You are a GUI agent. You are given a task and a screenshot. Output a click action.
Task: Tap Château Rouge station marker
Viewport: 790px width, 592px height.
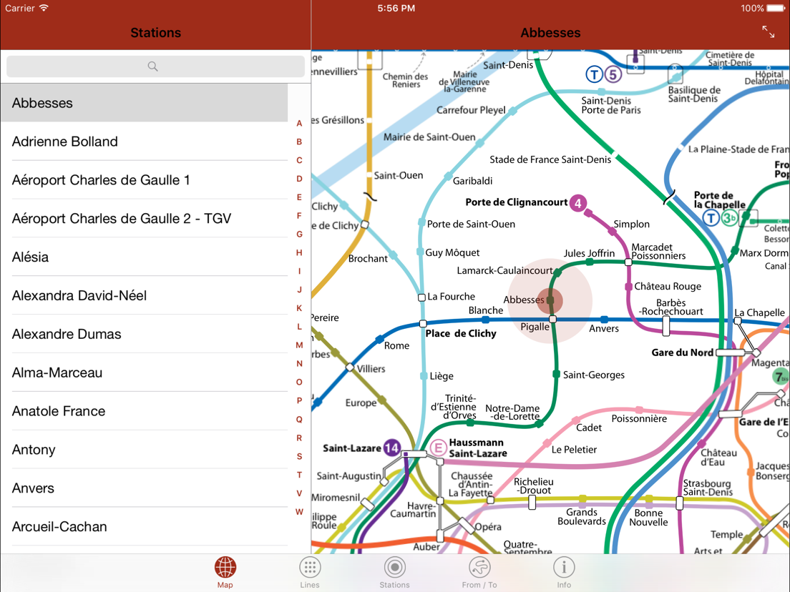(628, 287)
